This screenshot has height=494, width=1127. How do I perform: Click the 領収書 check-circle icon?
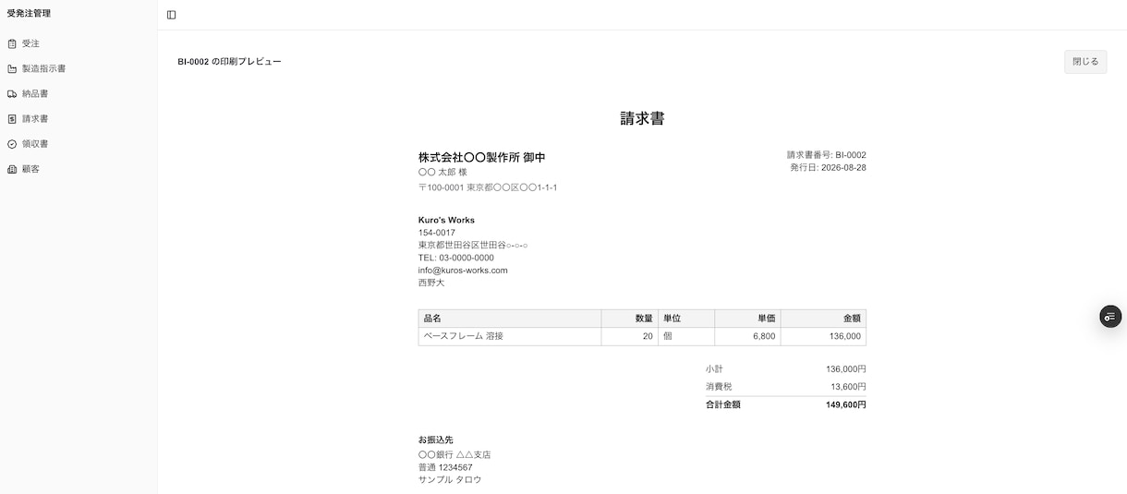pos(12,144)
